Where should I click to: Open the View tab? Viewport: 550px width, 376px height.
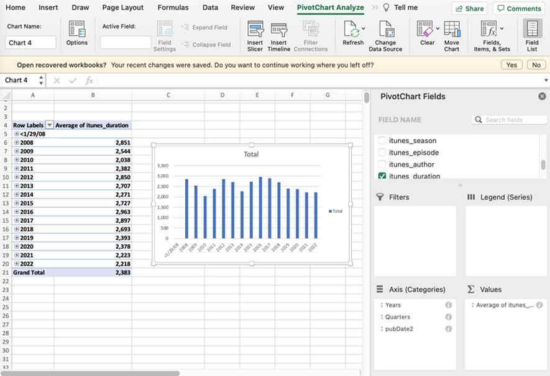pyautogui.click(x=276, y=7)
